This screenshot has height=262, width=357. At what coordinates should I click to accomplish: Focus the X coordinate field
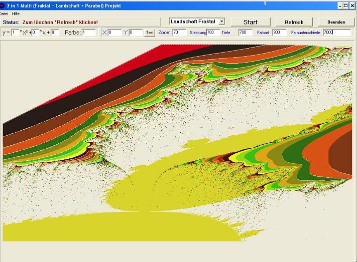point(114,33)
